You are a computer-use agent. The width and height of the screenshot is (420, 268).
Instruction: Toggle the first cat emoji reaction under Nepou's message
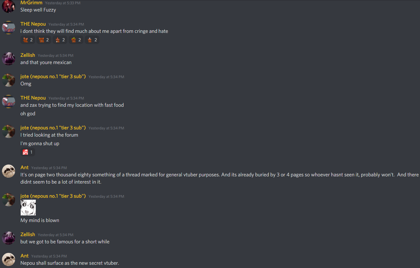tap(28, 40)
